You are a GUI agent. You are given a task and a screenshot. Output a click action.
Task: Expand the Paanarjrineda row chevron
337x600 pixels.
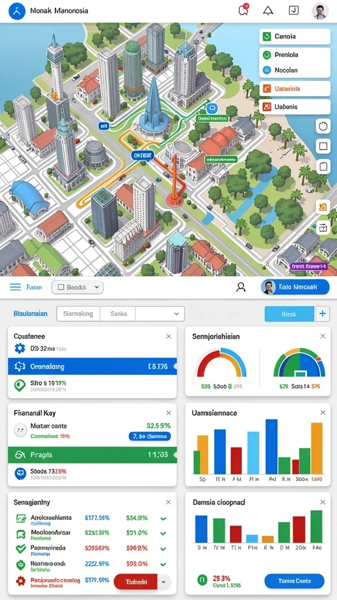click(163, 548)
